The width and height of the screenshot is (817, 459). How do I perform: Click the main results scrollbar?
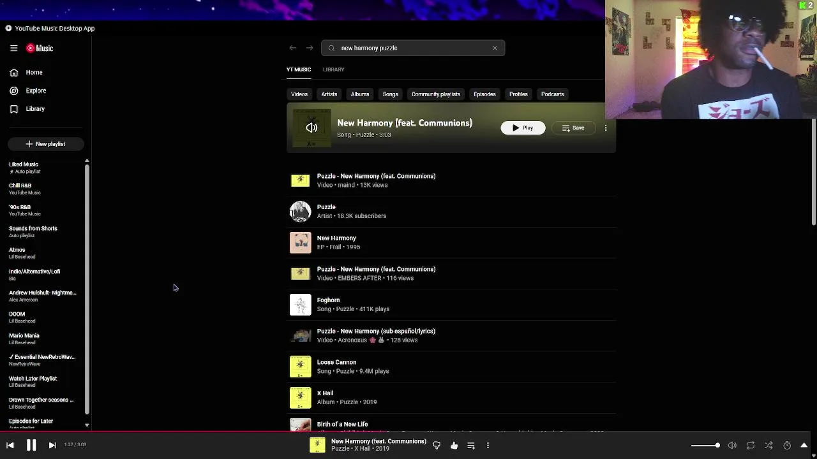814,172
